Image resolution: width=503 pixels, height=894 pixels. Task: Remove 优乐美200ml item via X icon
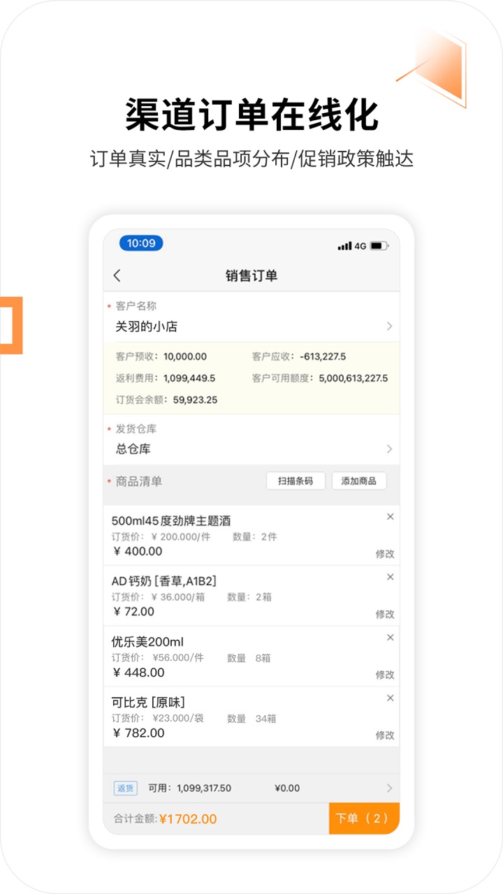pyautogui.click(x=390, y=638)
